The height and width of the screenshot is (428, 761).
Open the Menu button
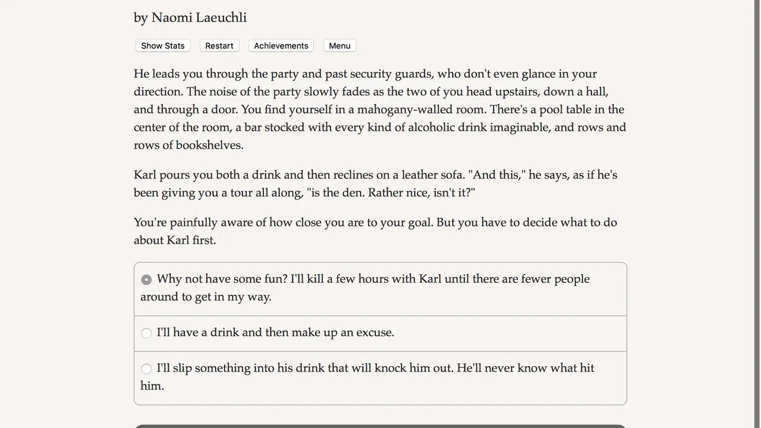click(x=339, y=46)
